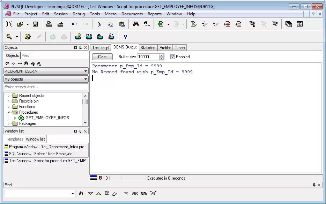Viewport: 326px width, 204px height.
Task: Click the Enter search text field
Action: tap(46, 87)
